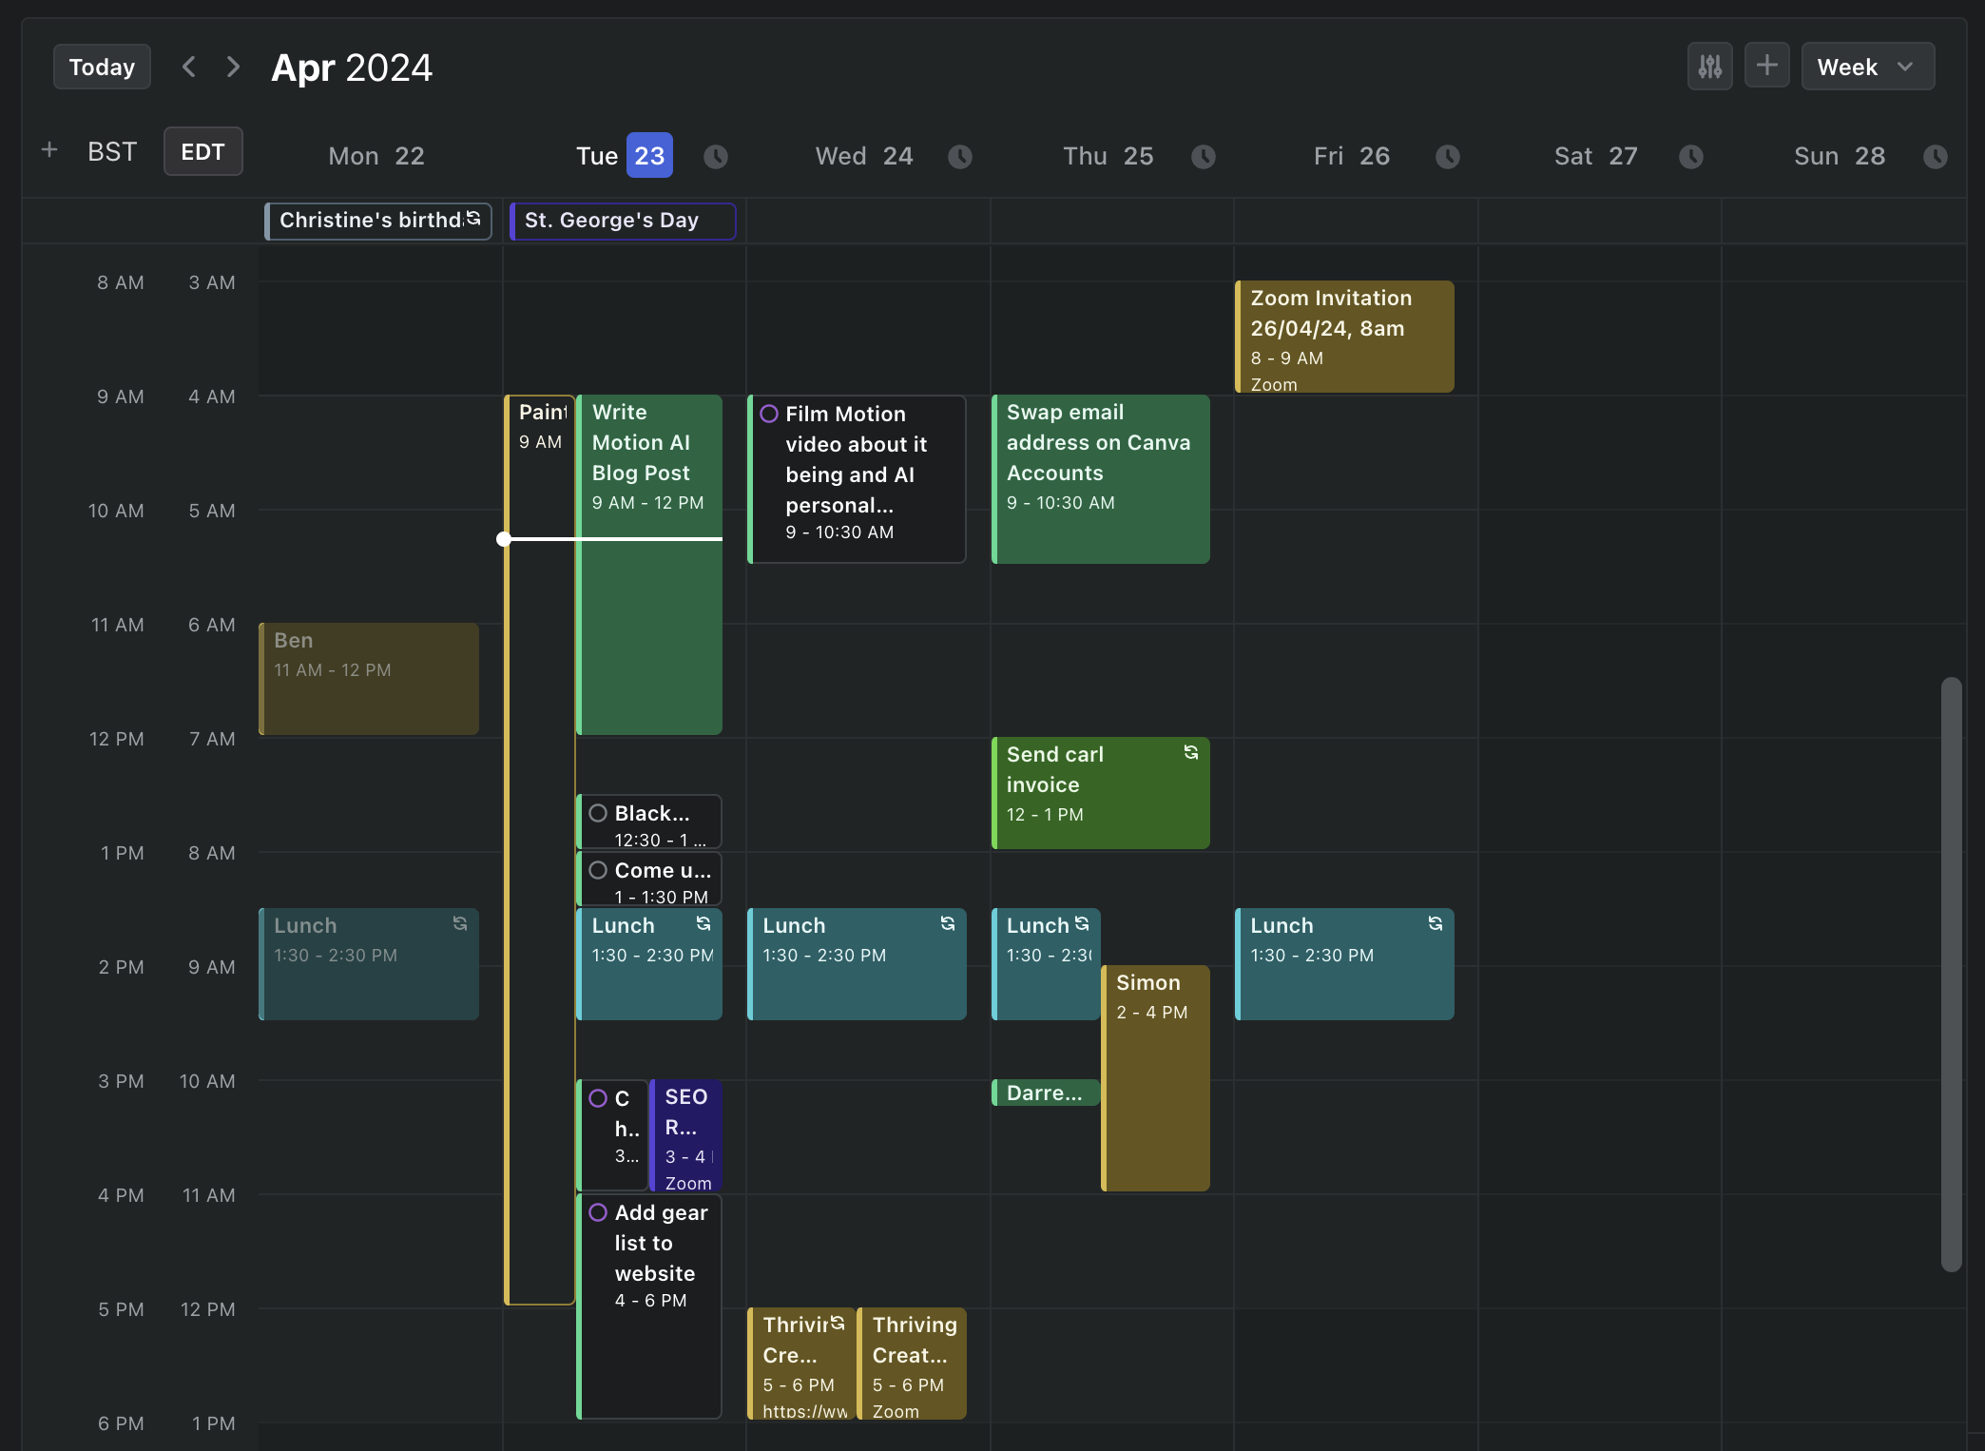Create a new event with the plus icon

[1766, 65]
